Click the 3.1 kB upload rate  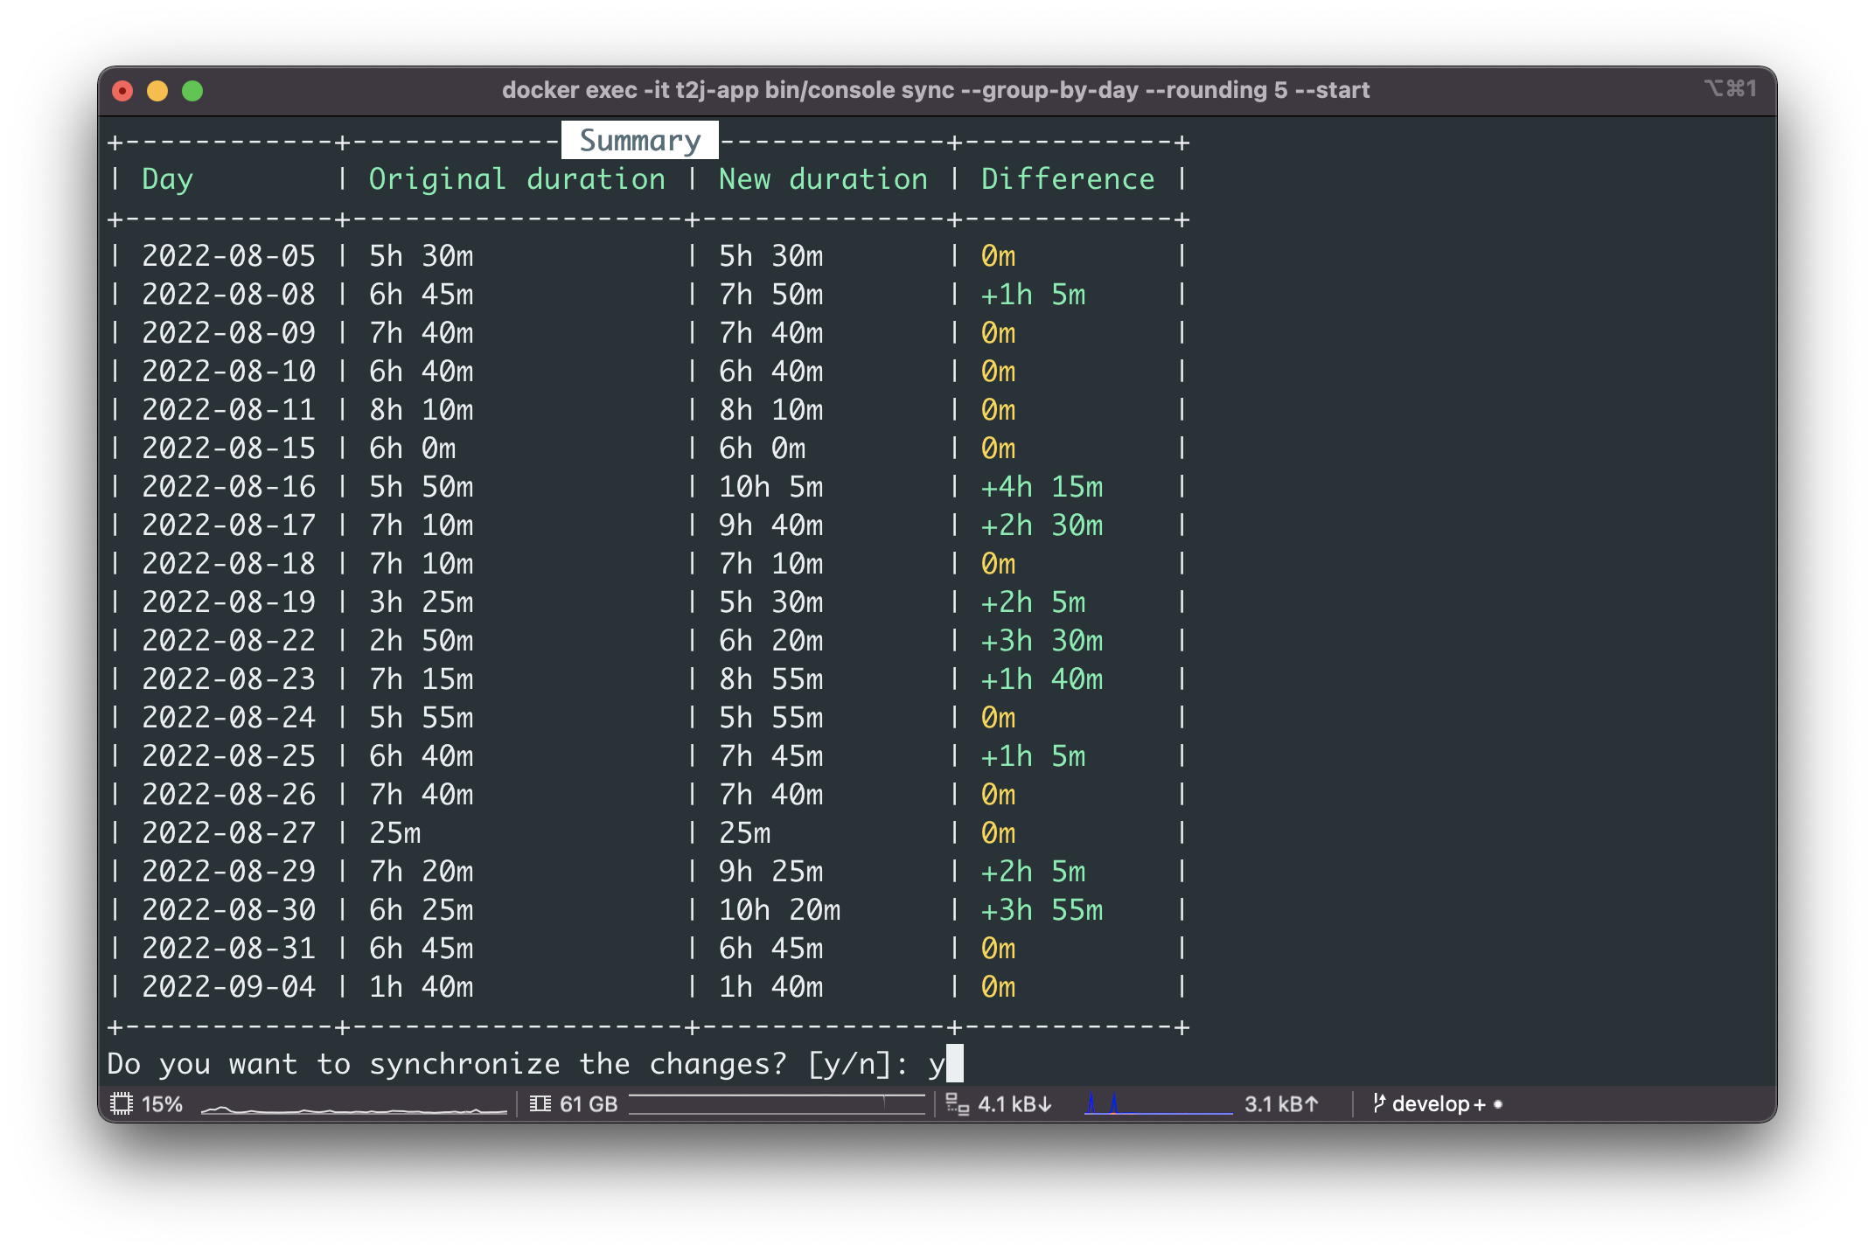point(1280,1104)
